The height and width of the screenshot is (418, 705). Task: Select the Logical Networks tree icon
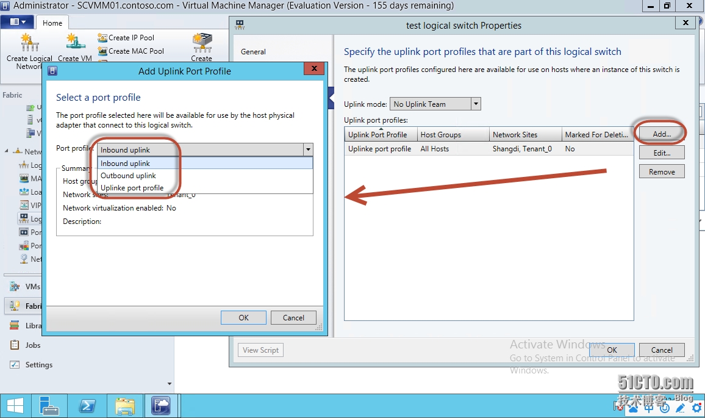click(x=24, y=165)
